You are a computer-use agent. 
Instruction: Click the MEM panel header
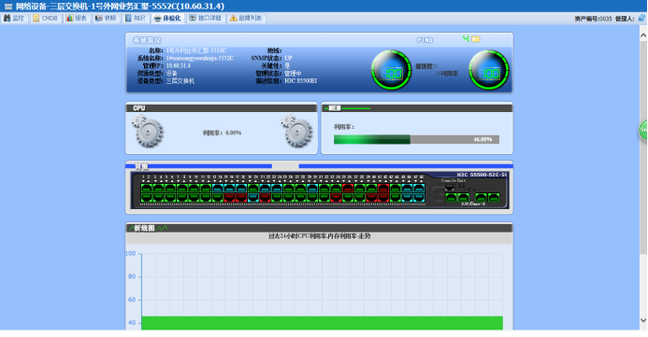pyautogui.click(x=417, y=108)
